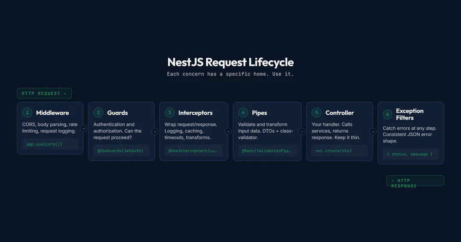
Task: Click the 'Catch errors at any step' description
Action: pos(409,134)
